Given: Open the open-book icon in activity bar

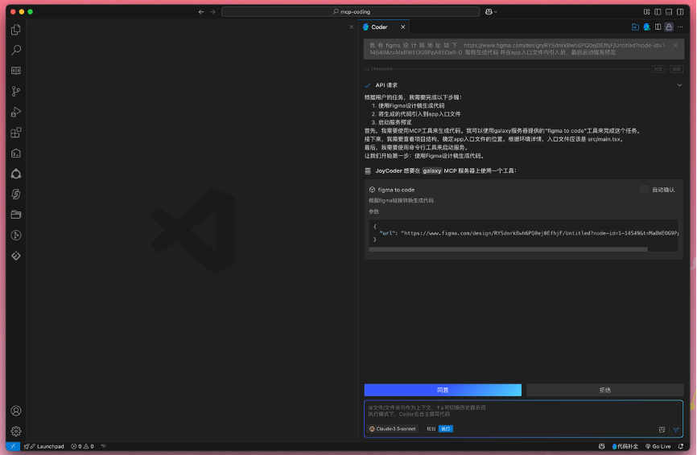Looking at the screenshot, I should click(x=16, y=71).
